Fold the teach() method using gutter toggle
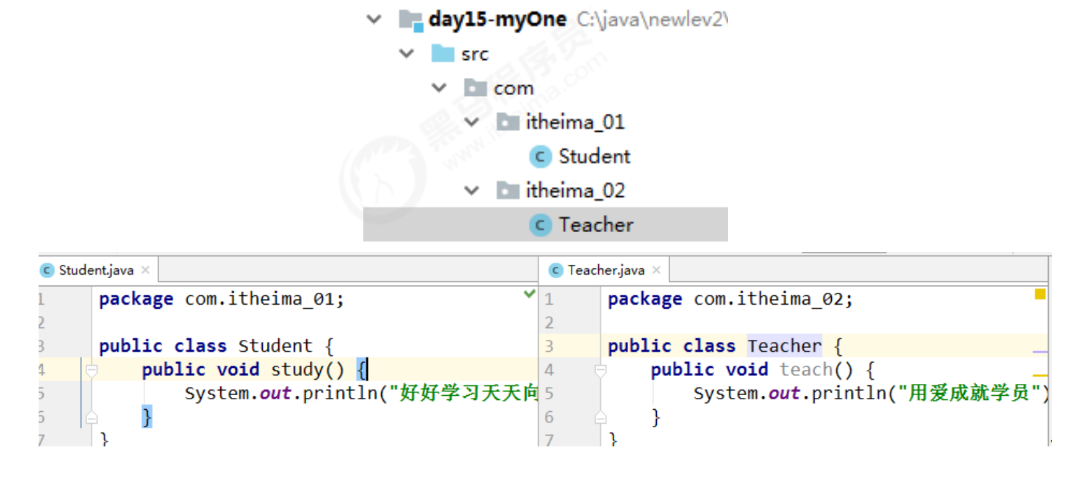 tap(600, 370)
